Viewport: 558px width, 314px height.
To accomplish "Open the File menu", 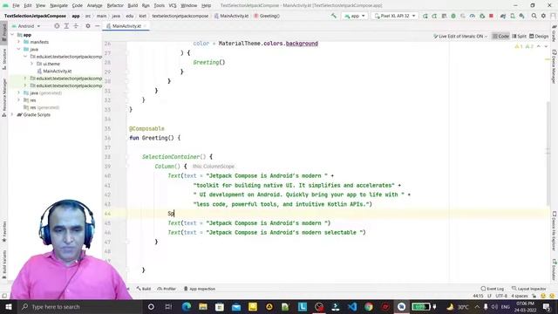I will coord(16,5).
